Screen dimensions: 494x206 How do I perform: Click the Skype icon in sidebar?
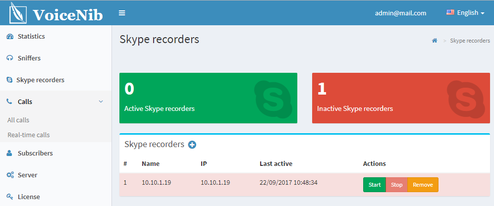click(x=9, y=80)
